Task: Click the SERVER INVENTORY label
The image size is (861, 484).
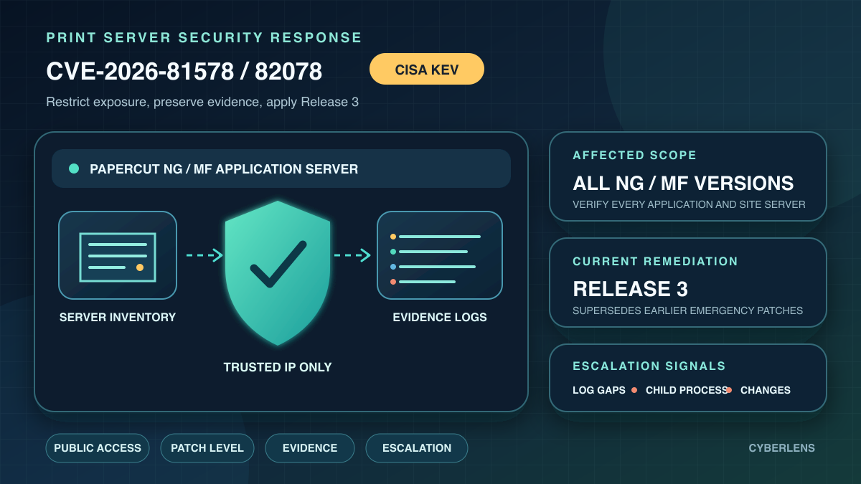Action: point(118,317)
